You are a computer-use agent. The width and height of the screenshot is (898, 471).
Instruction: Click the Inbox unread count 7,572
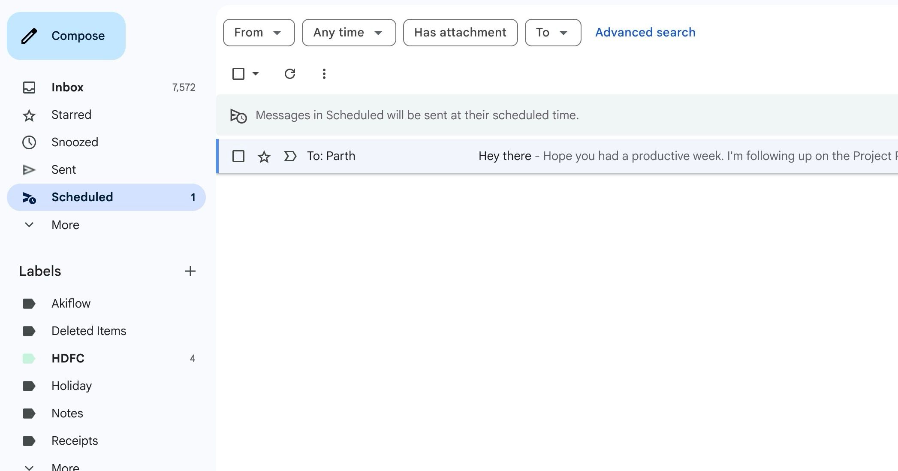[x=184, y=88]
